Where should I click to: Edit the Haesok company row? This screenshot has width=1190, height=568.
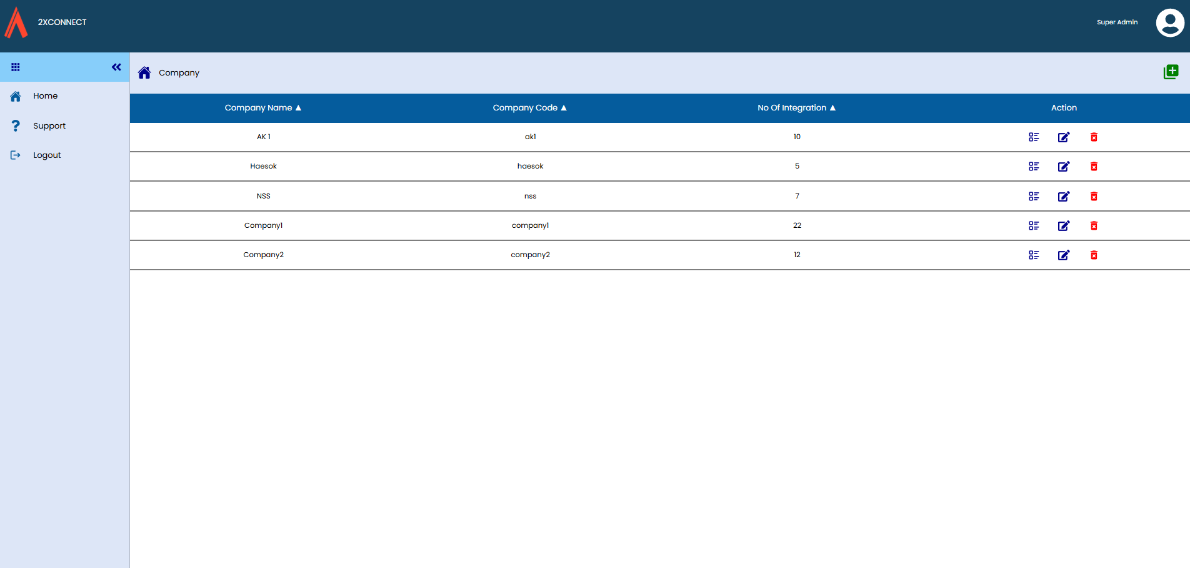pos(1063,167)
